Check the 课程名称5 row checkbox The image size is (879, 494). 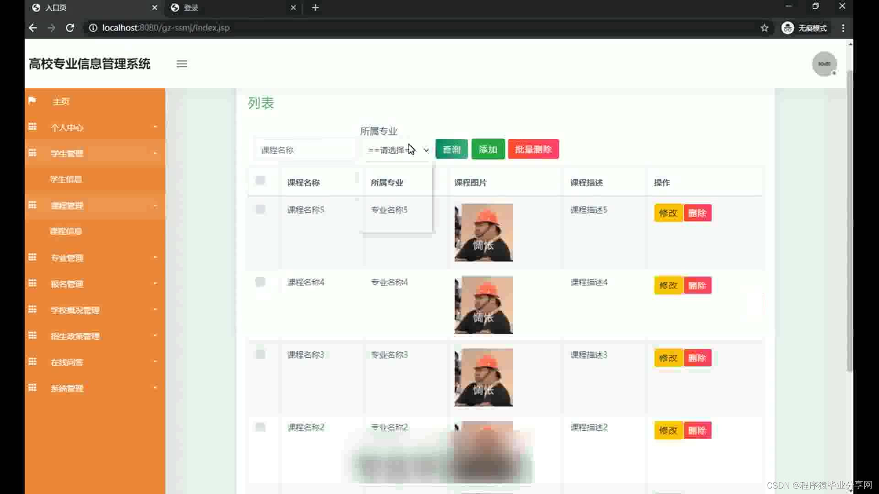coord(260,209)
